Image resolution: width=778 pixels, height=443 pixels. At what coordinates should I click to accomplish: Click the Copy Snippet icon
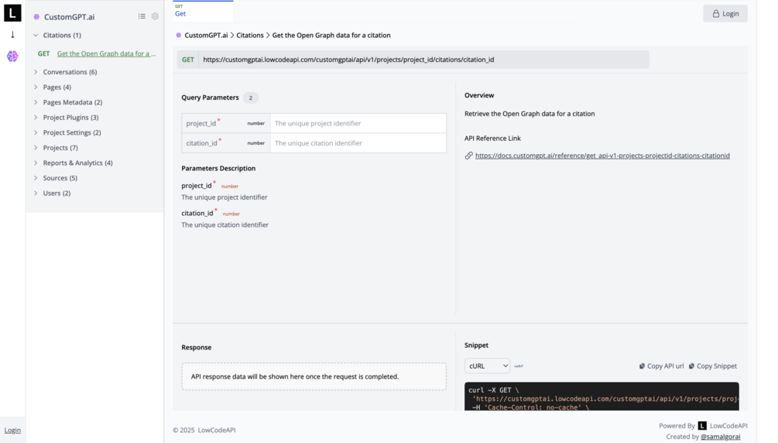pyautogui.click(x=692, y=366)
